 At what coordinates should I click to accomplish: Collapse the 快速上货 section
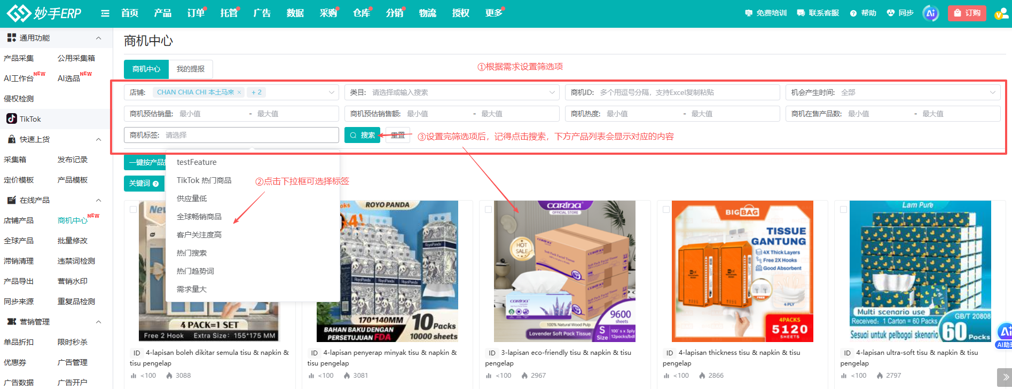(98, 139)
